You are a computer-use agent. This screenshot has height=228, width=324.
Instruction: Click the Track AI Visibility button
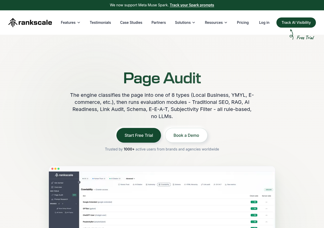(296, 23)
